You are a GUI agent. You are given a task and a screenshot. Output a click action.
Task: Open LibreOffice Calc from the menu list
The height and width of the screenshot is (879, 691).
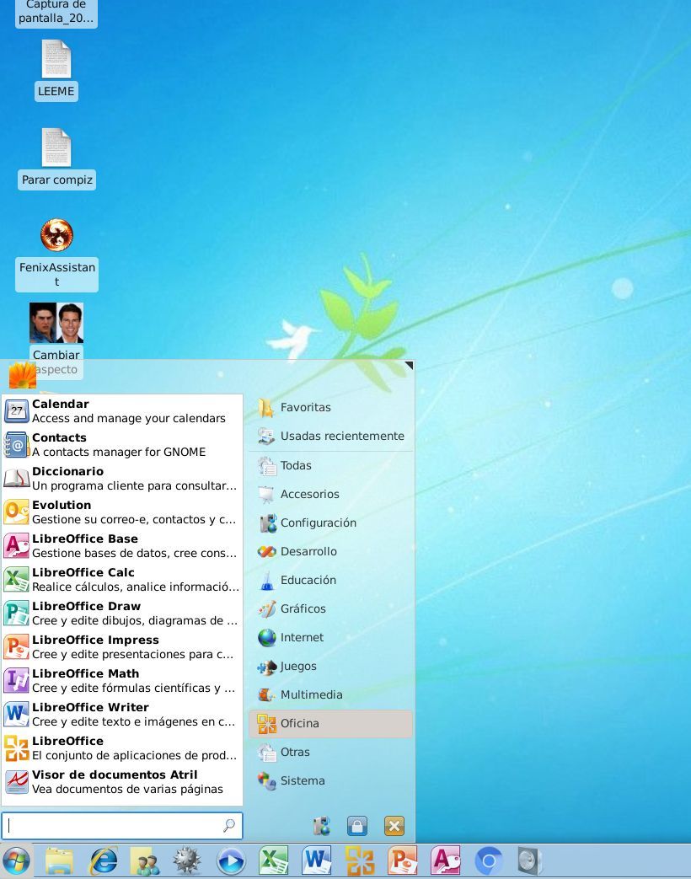(122, 579)
